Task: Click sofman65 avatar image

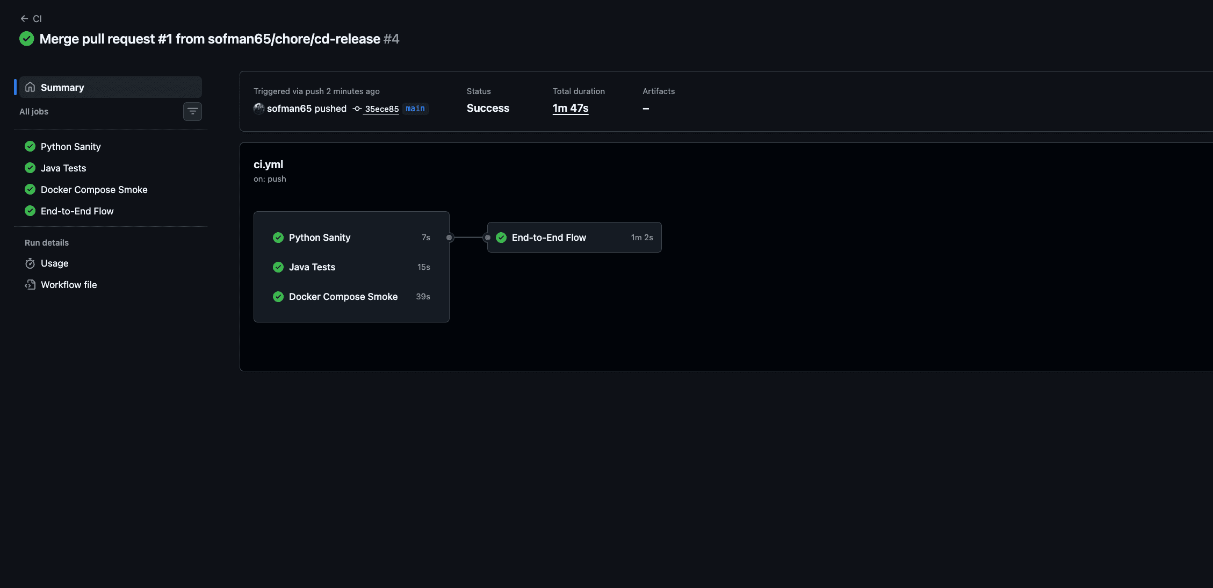Action: 259,109
